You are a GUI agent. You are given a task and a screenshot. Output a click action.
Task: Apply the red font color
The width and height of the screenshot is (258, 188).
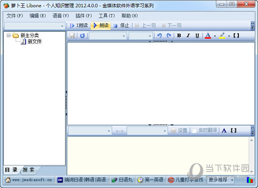click(x=208, y=36)
